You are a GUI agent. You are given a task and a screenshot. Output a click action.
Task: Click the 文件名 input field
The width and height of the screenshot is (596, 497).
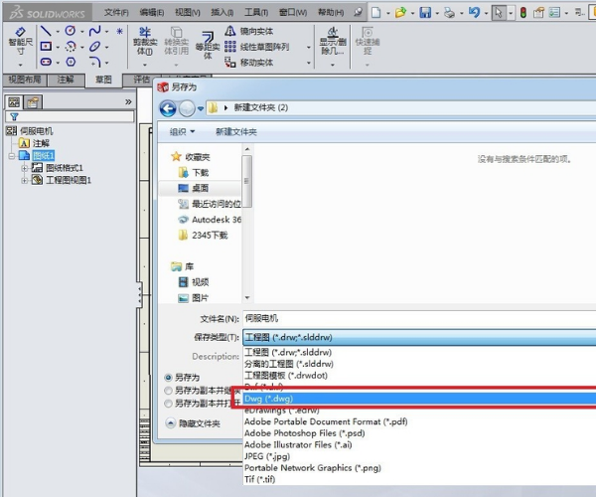point(419,318)
